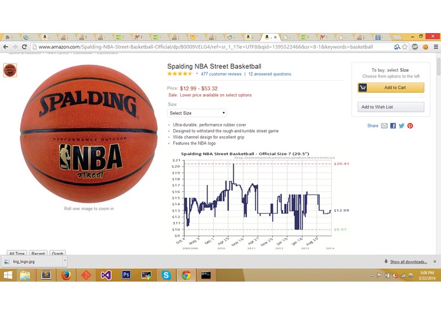Click the network signal tray icon
This screenshot has width=441, height=314.
(403, 275)
